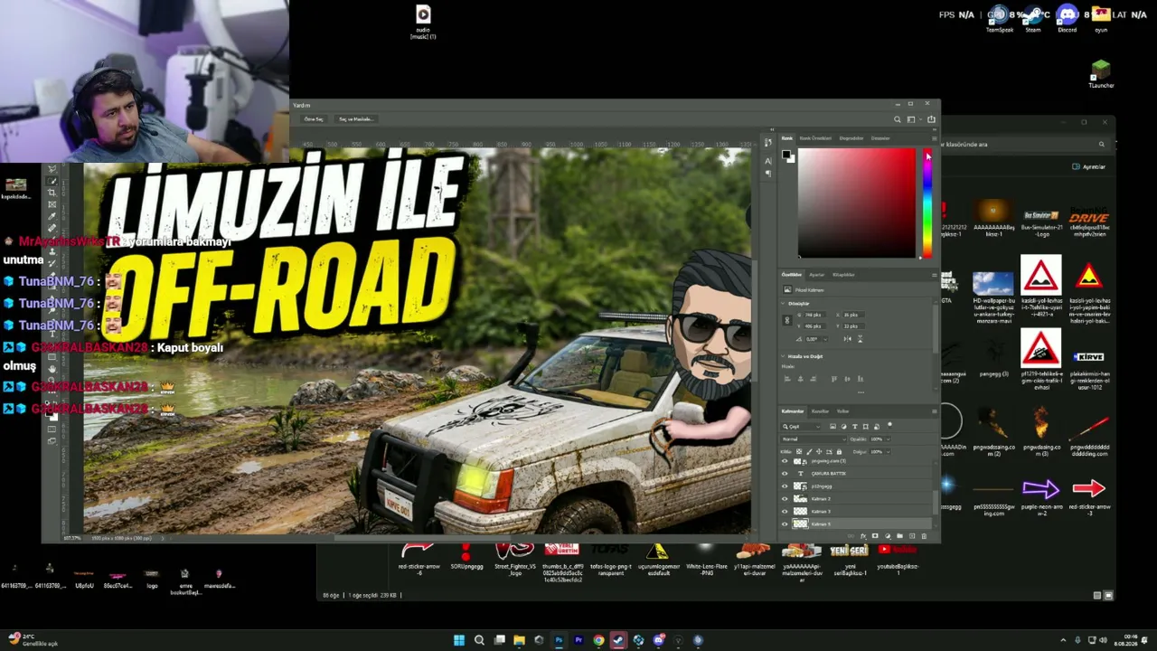Viewport: 1157px width, 651px height.
Task: Toggle the type layer filter icon
Action: click(855, 426)
